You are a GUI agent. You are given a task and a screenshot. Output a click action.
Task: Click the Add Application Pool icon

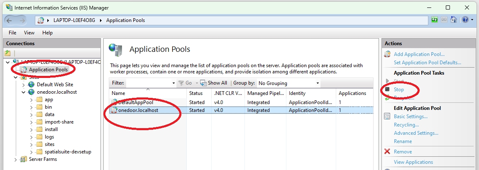387,54
